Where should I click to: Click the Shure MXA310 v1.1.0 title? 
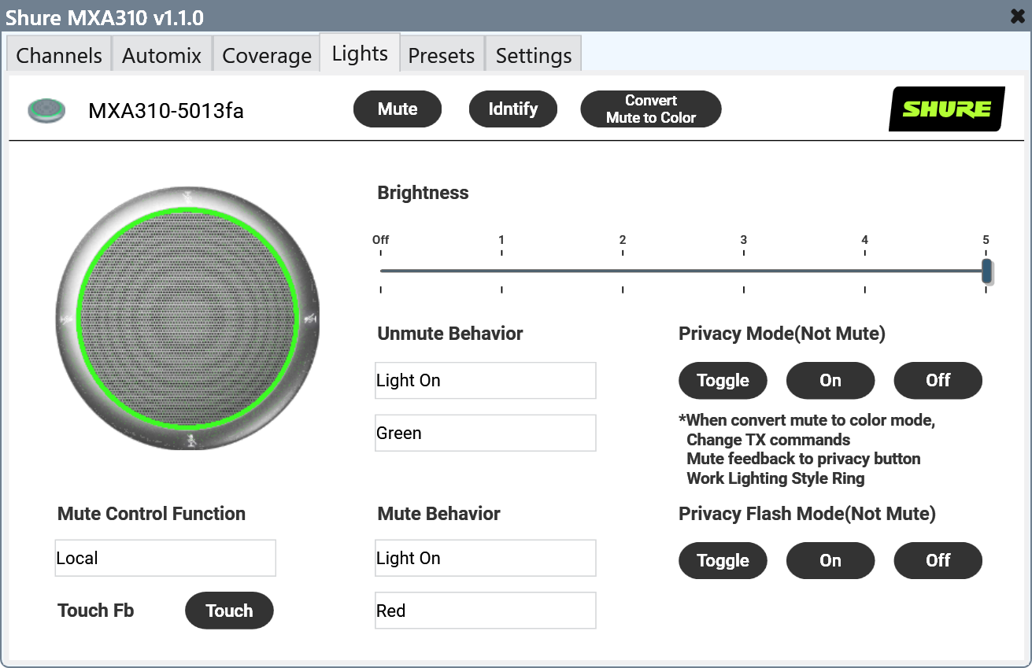point(105,17)
